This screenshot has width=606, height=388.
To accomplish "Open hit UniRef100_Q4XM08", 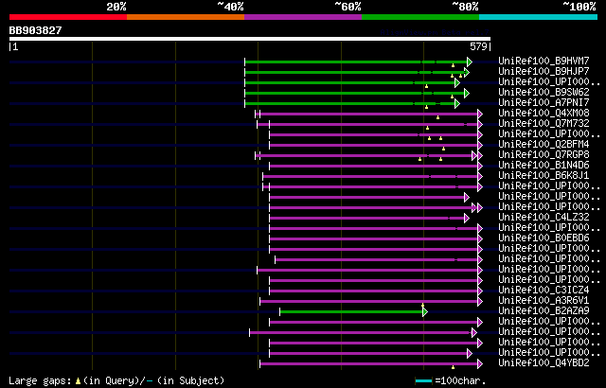I will click(x=544, y=113).
